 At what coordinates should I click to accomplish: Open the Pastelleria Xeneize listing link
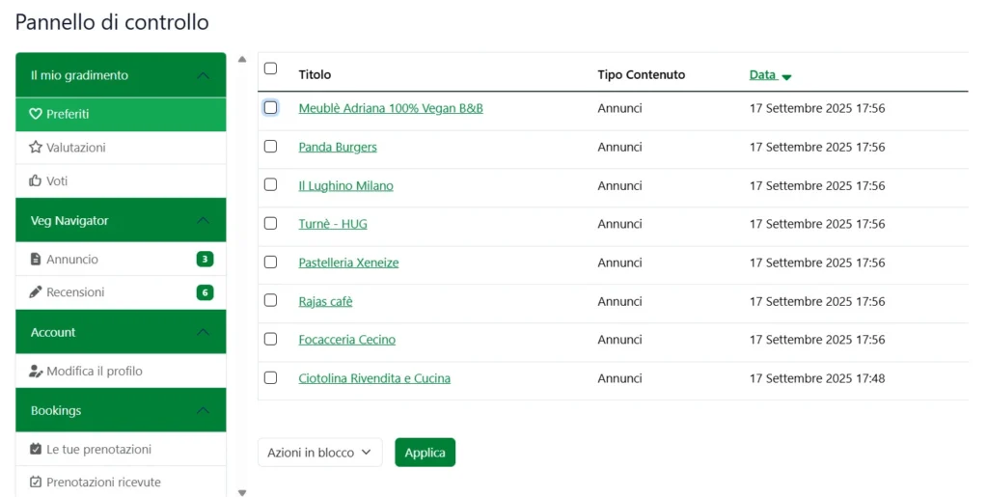pyautogui.click(x=348, y=262)
